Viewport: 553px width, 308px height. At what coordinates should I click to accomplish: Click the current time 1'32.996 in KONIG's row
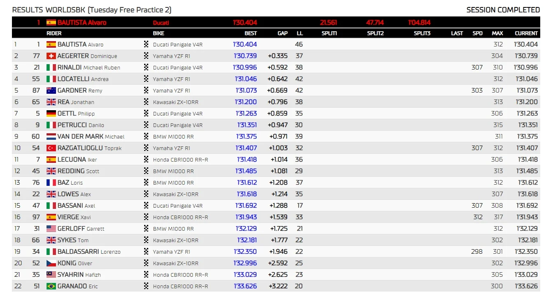click(x=526, y=263)
